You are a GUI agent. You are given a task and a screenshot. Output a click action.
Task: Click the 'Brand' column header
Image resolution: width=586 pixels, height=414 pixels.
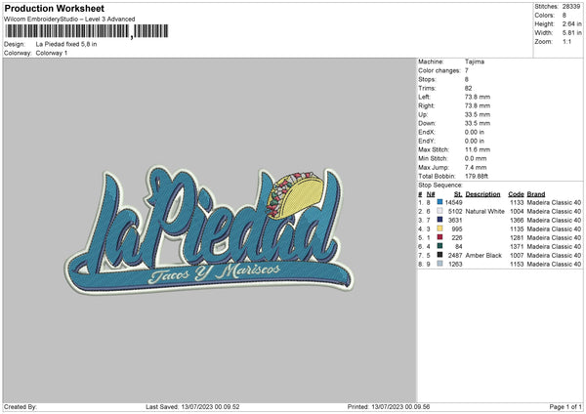tap(536, 194)
